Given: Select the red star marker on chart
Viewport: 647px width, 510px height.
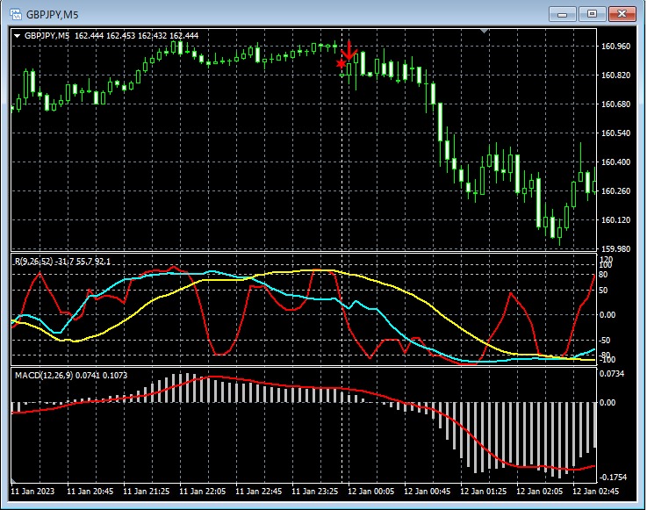Looking at the screenshot, I should (341, 63).
